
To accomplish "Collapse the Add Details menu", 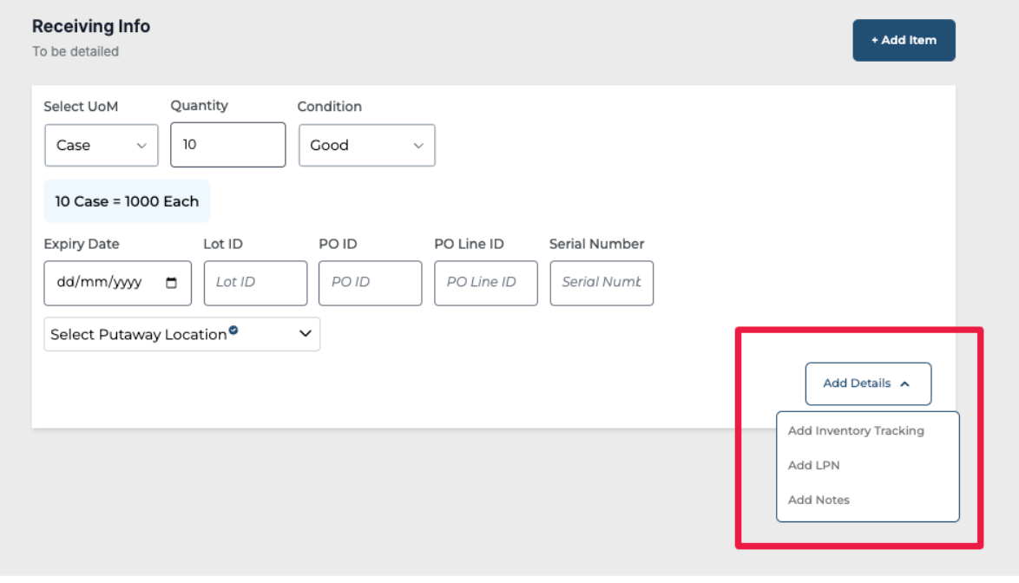I will 867,383.
